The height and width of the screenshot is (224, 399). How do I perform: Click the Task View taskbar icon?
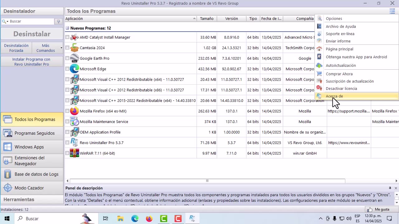coord(106,219)
